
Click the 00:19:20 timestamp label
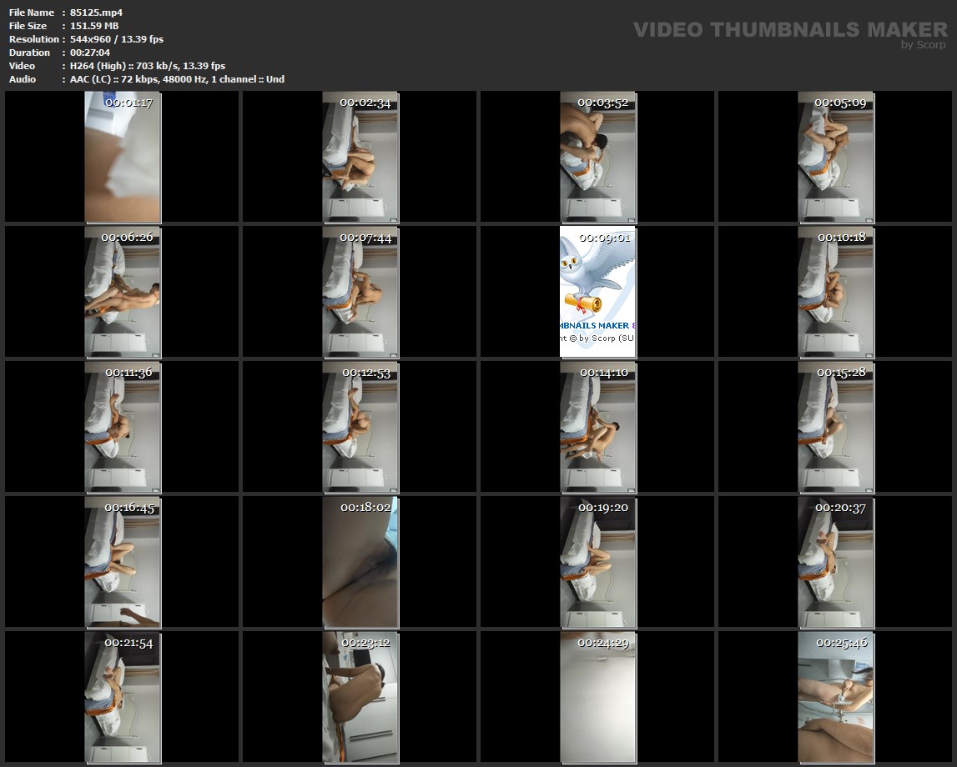coord(603,507)
